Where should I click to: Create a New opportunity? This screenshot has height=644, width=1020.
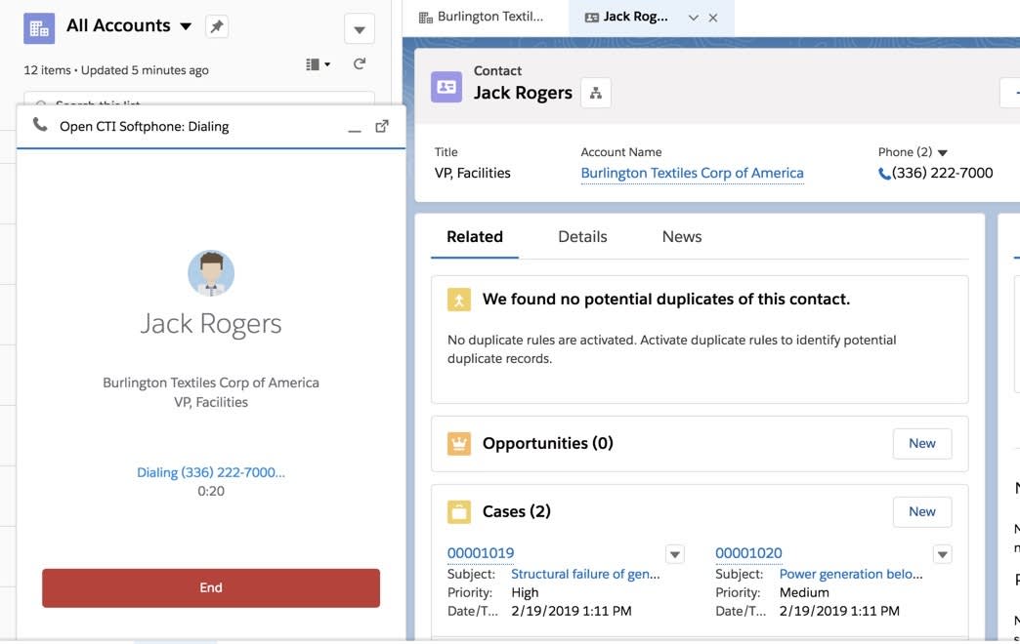click(x=922, y=444)
